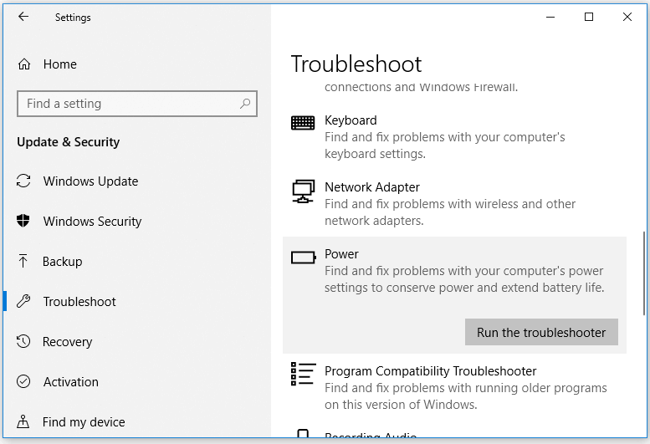Viewport: 650px width, 444px height.
Task: Open the Windows Security settings page
Action: 92,222
